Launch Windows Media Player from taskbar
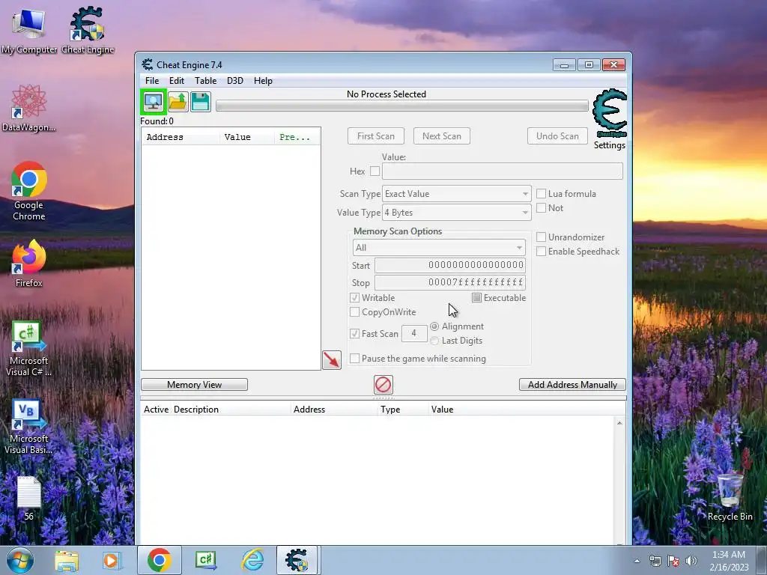The height and width of the screenshot is (575, 767). tap(112, 560)
